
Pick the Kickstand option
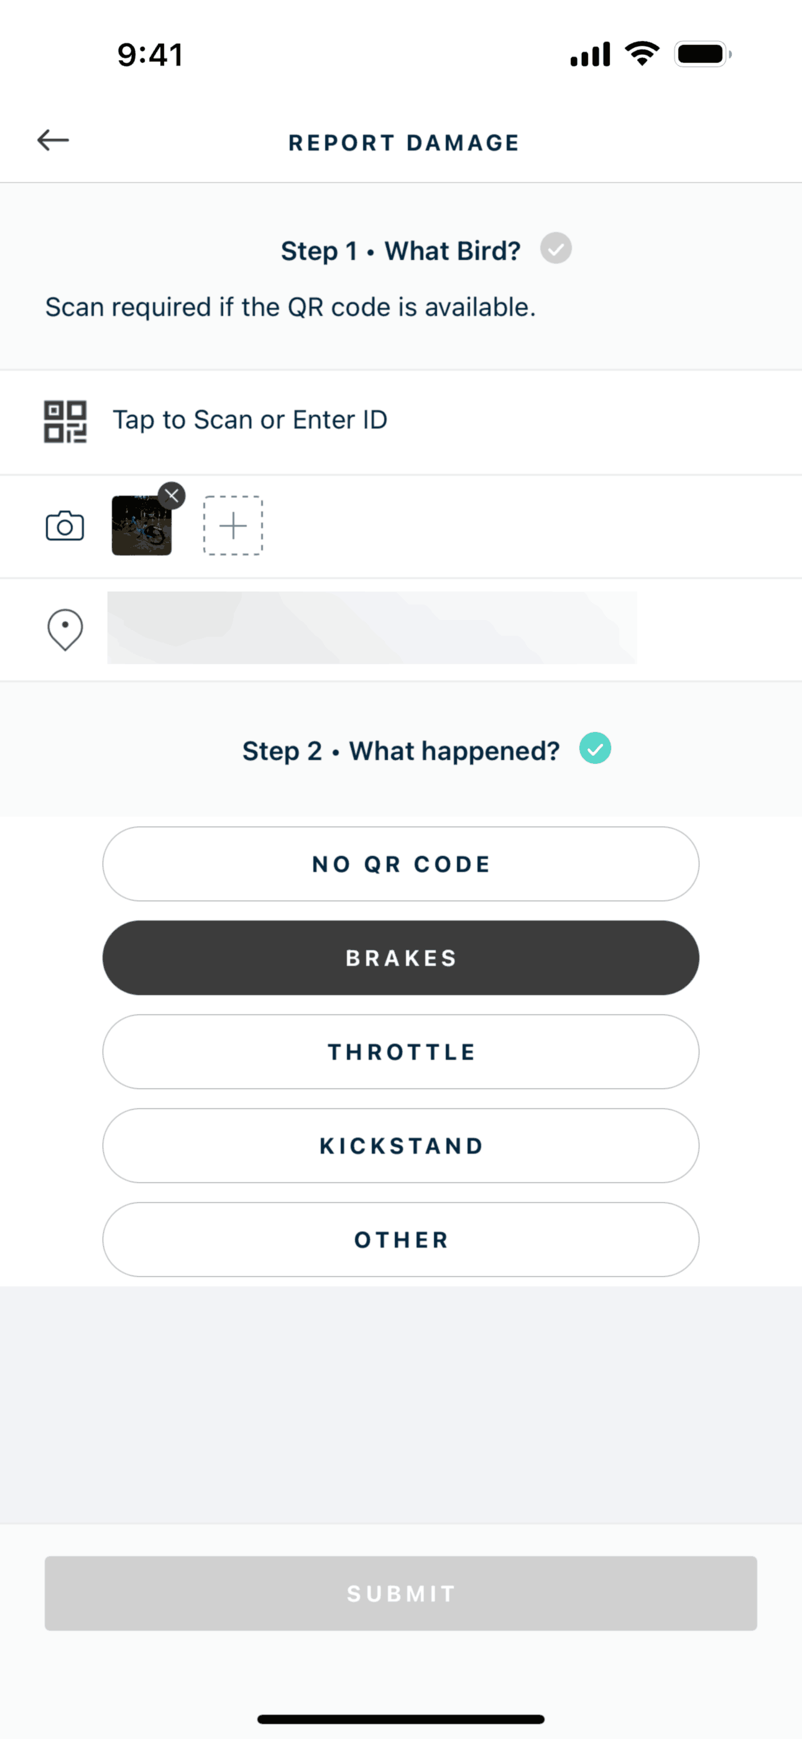[401, 1146]
